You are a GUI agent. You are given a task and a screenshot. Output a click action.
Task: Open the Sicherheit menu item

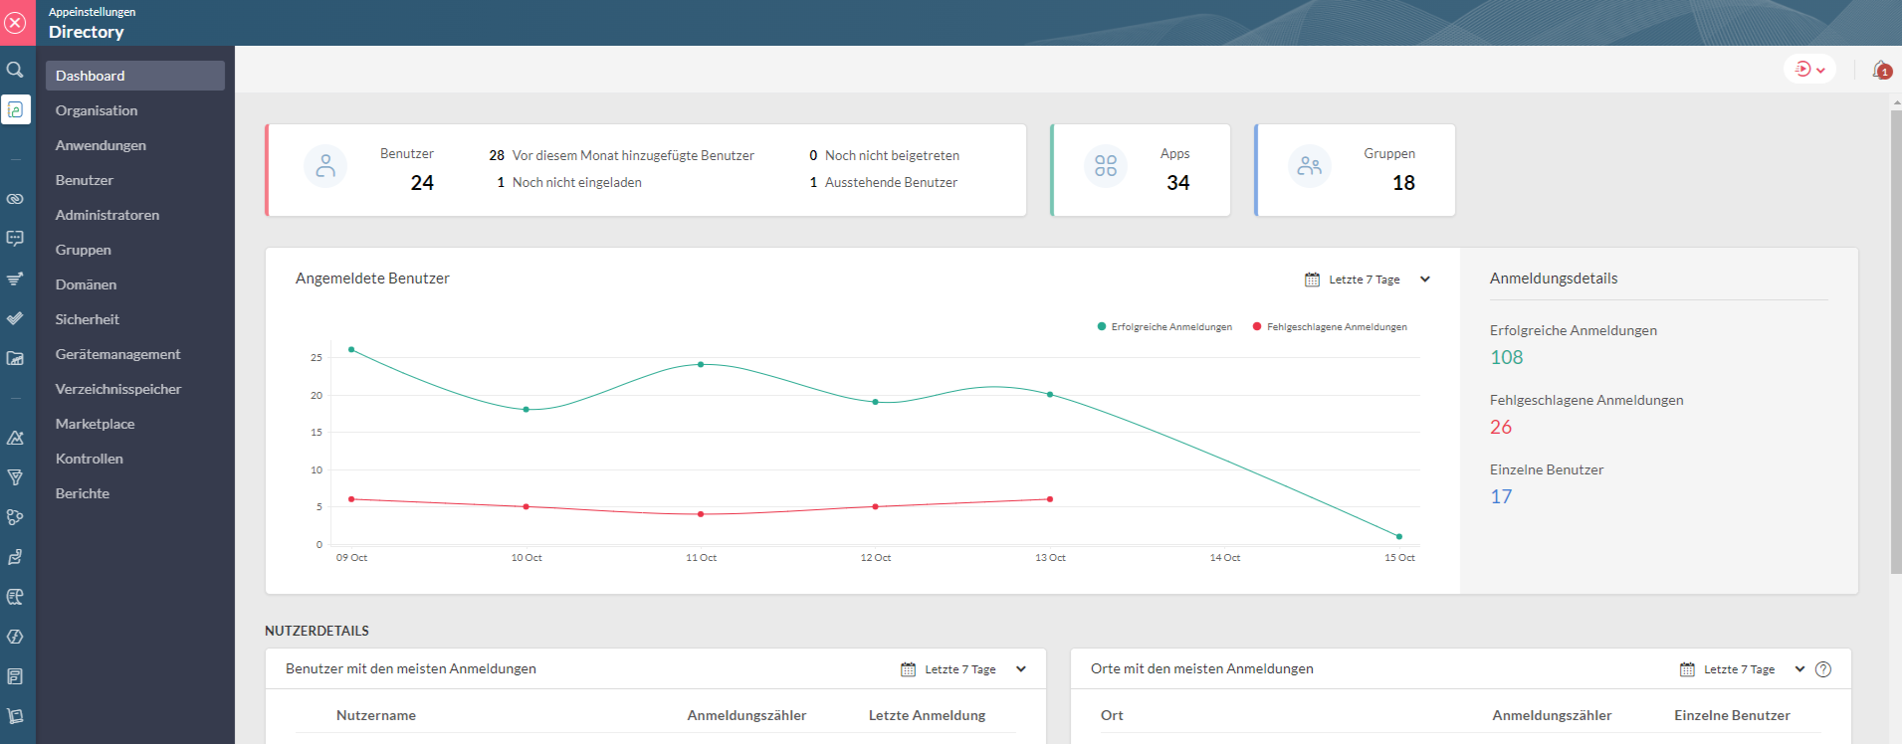(88, 319)
